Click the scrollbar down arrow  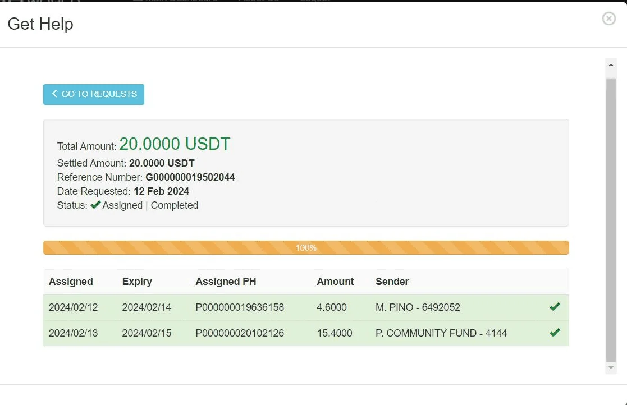pyautogui.click(x=611, y=367)
